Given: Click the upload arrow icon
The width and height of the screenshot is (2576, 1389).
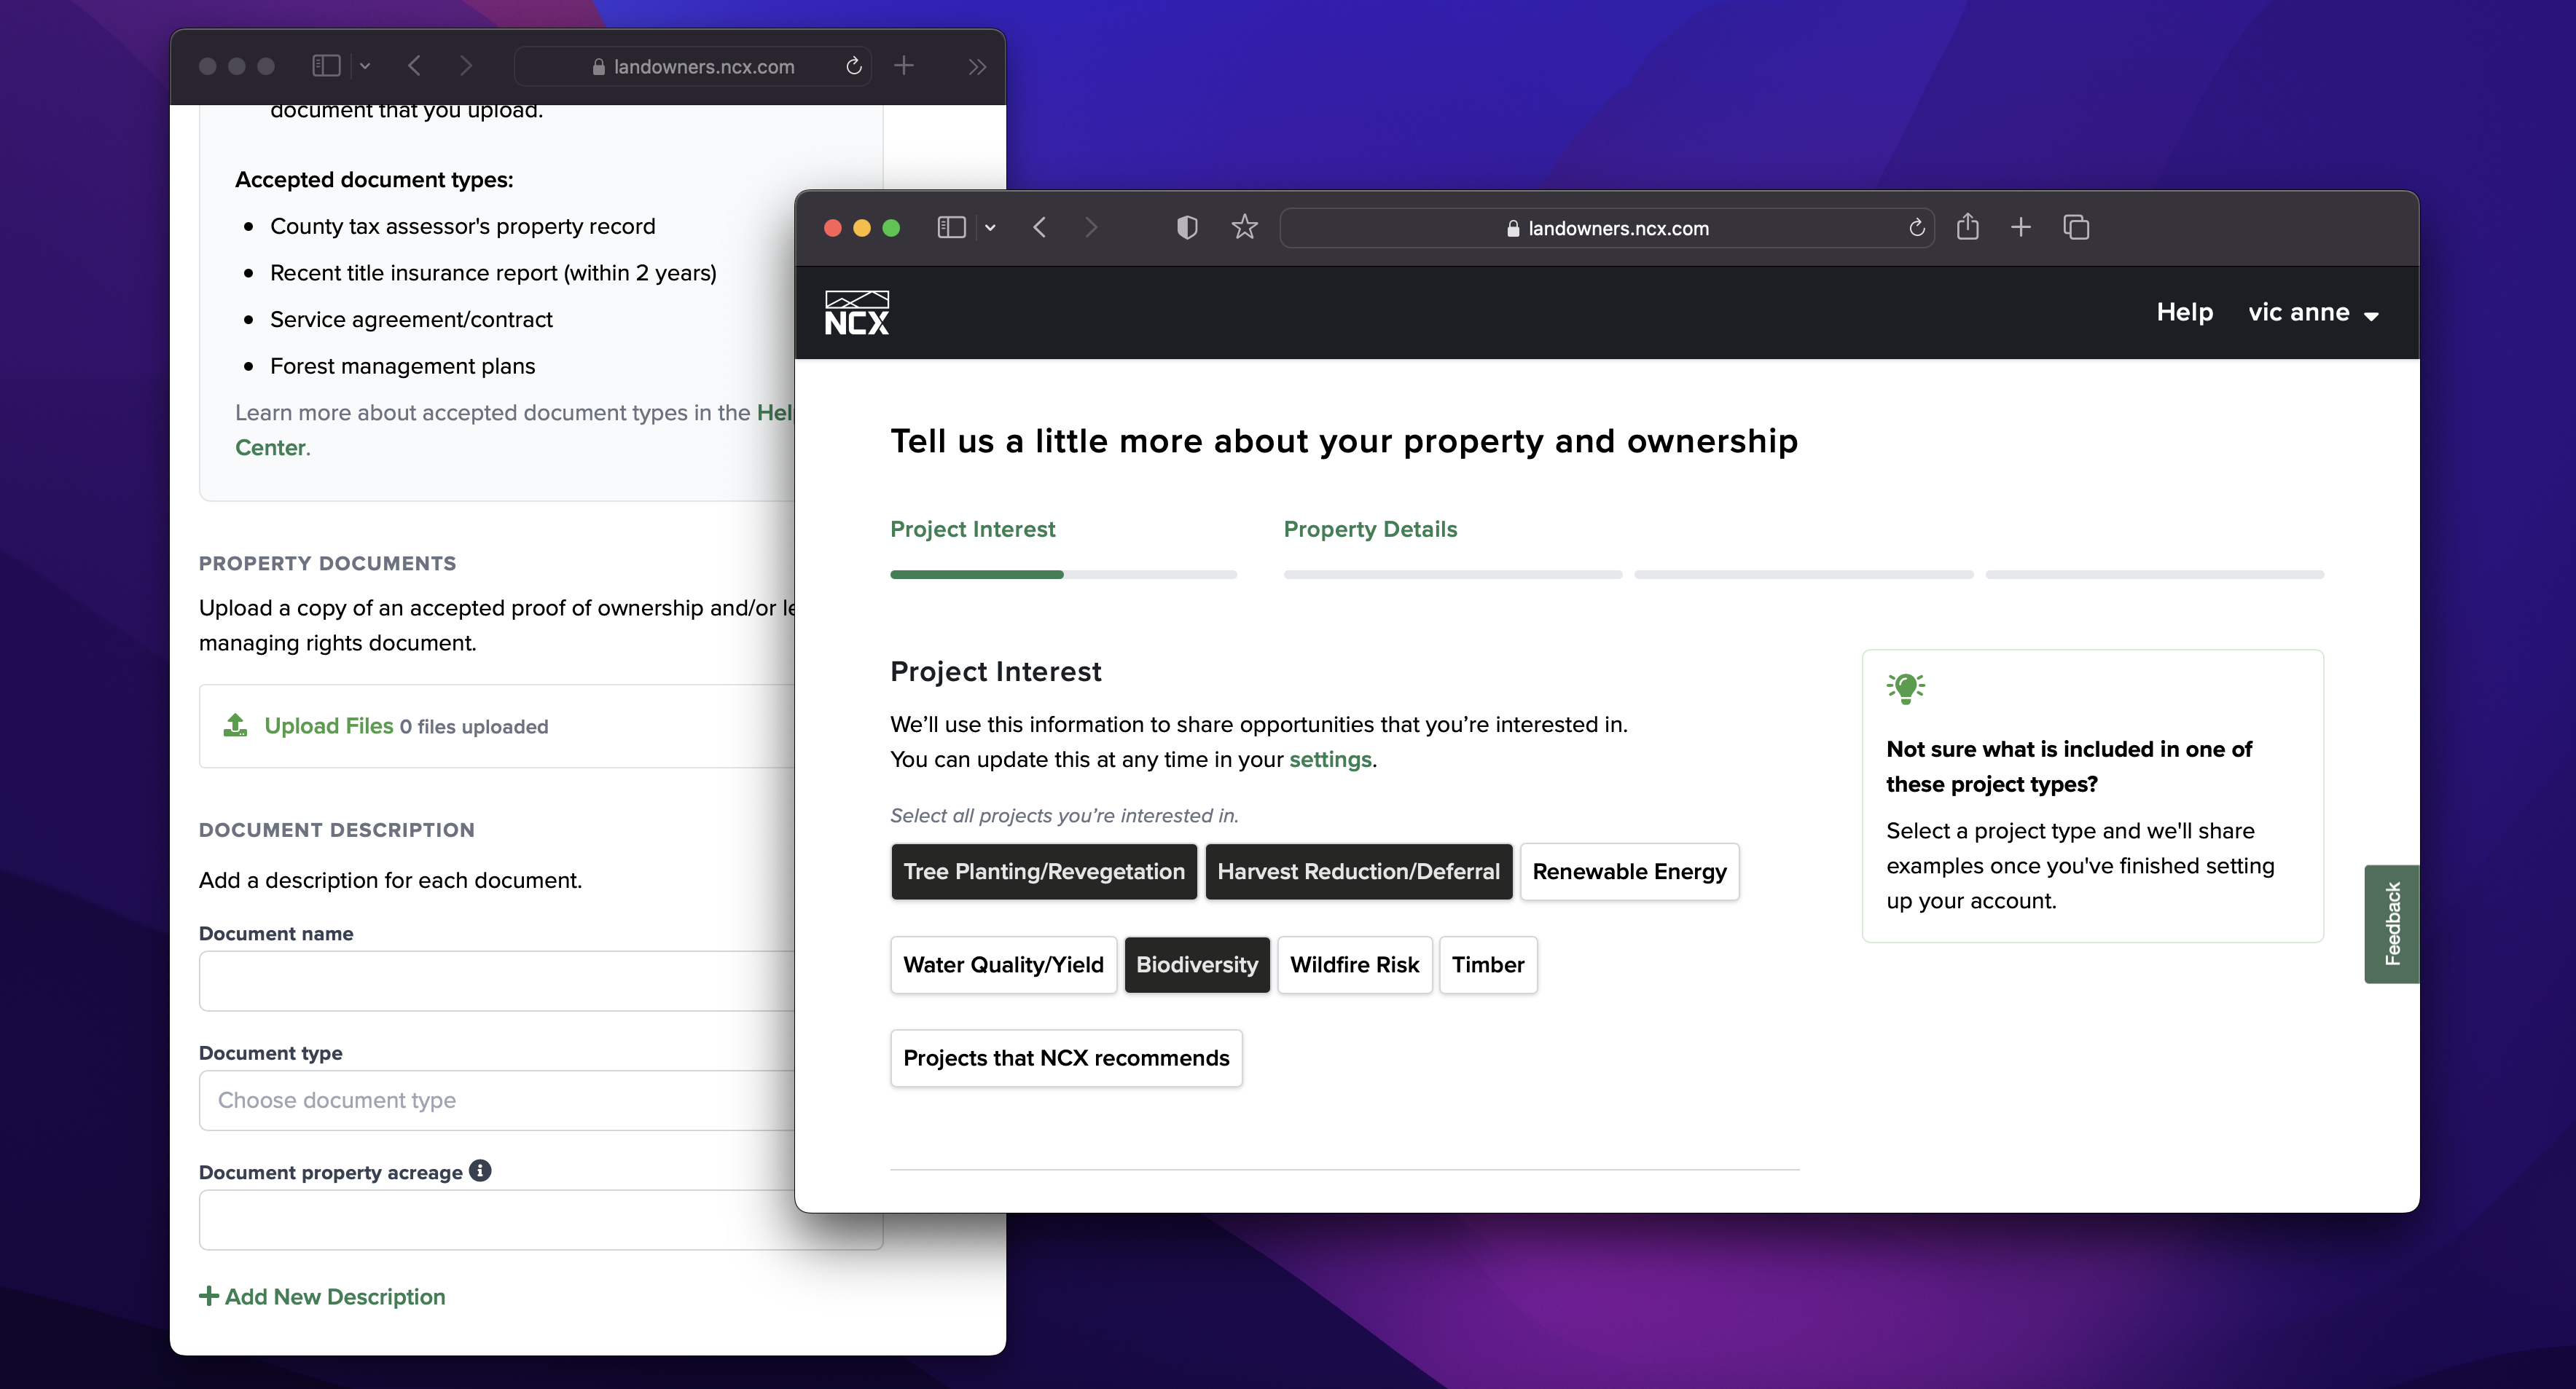Looking at the screenshot, I should click(x=235, y=725).
